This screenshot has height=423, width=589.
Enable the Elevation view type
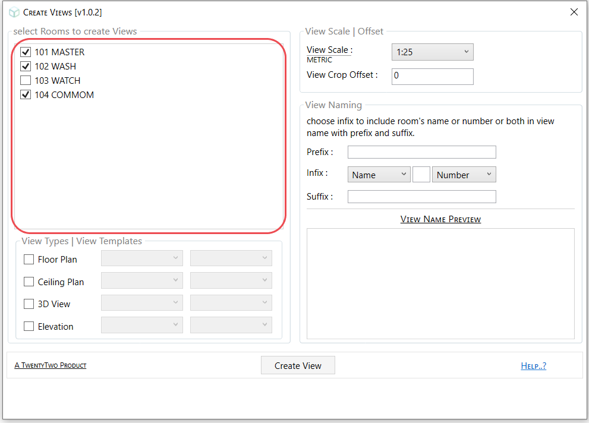(29, 326)
